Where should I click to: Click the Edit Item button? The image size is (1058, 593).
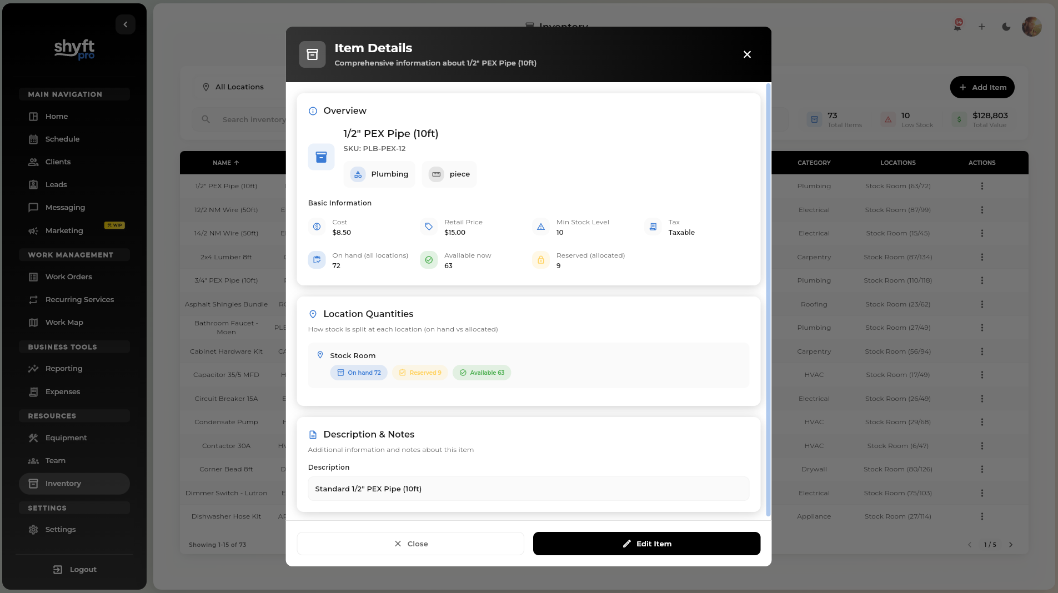(646, 544)
